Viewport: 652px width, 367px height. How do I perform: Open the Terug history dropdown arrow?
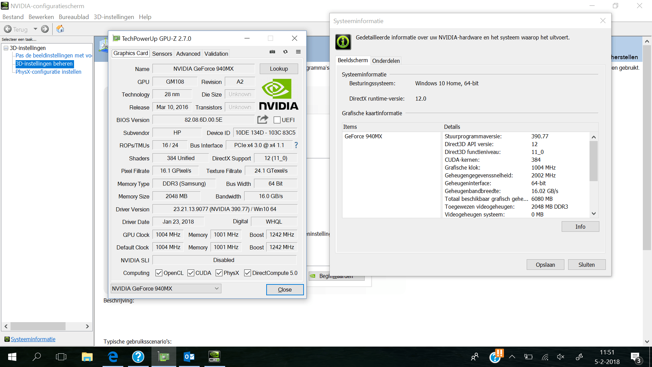click(35, 29)
